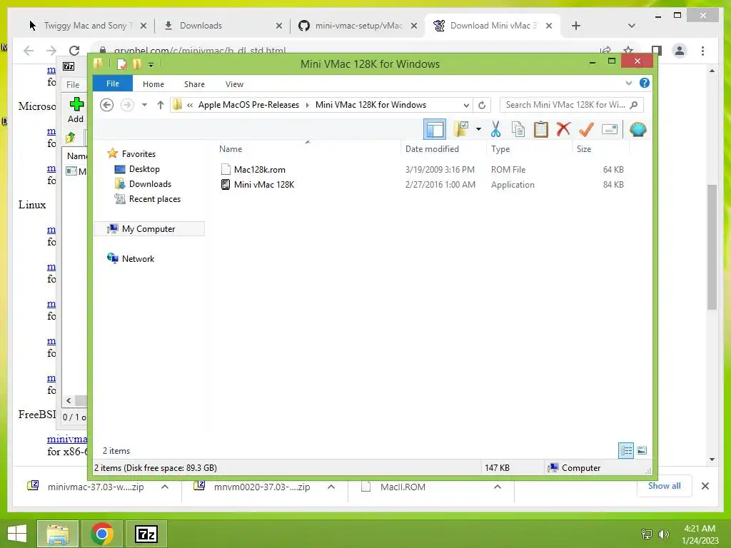The height and width of the screenshot is (548, 731).
Task: Show hidden parent folders via double chevron
Action: pos(190,106)
